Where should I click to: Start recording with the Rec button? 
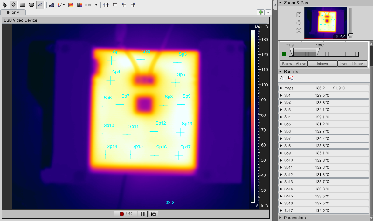[125, 214]
